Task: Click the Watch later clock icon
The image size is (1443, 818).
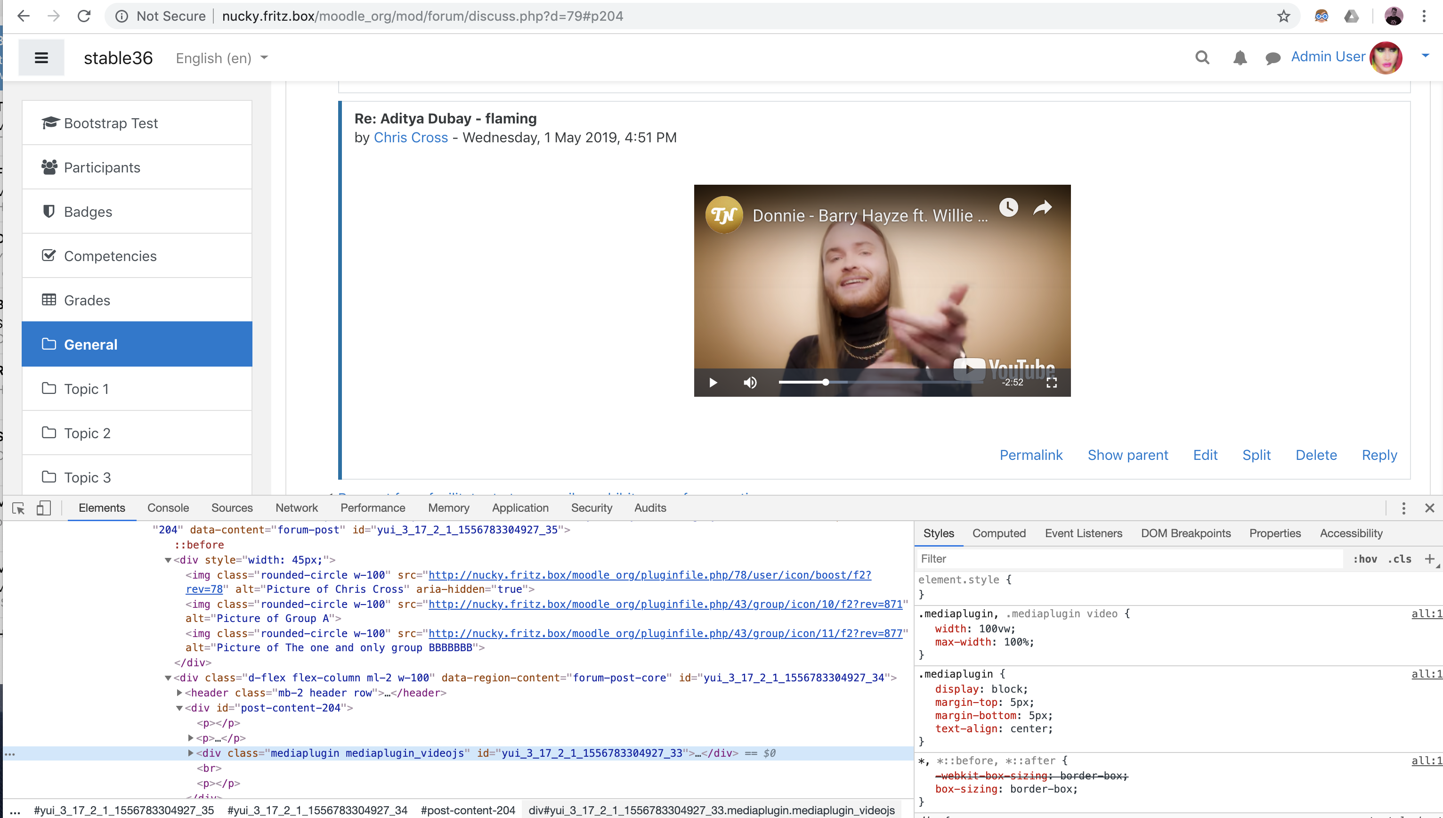Action: coord(1008,207)
